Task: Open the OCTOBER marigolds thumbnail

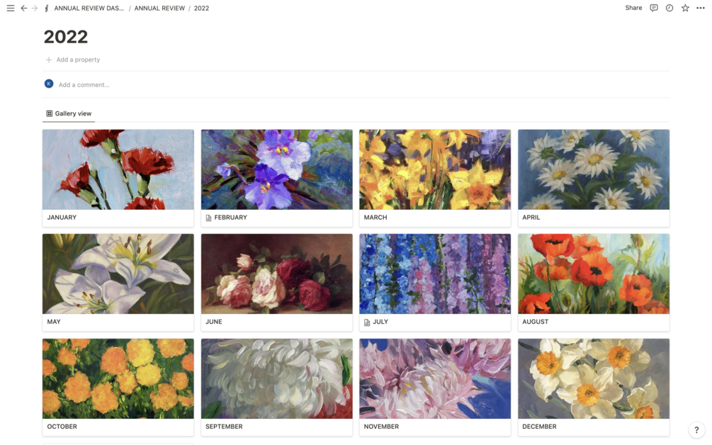Action: tap(118, 378)
